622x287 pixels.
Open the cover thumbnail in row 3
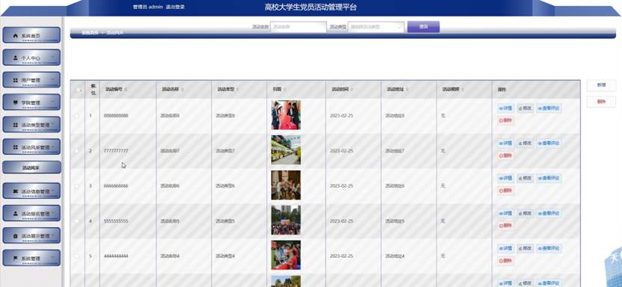click(286, 185)
